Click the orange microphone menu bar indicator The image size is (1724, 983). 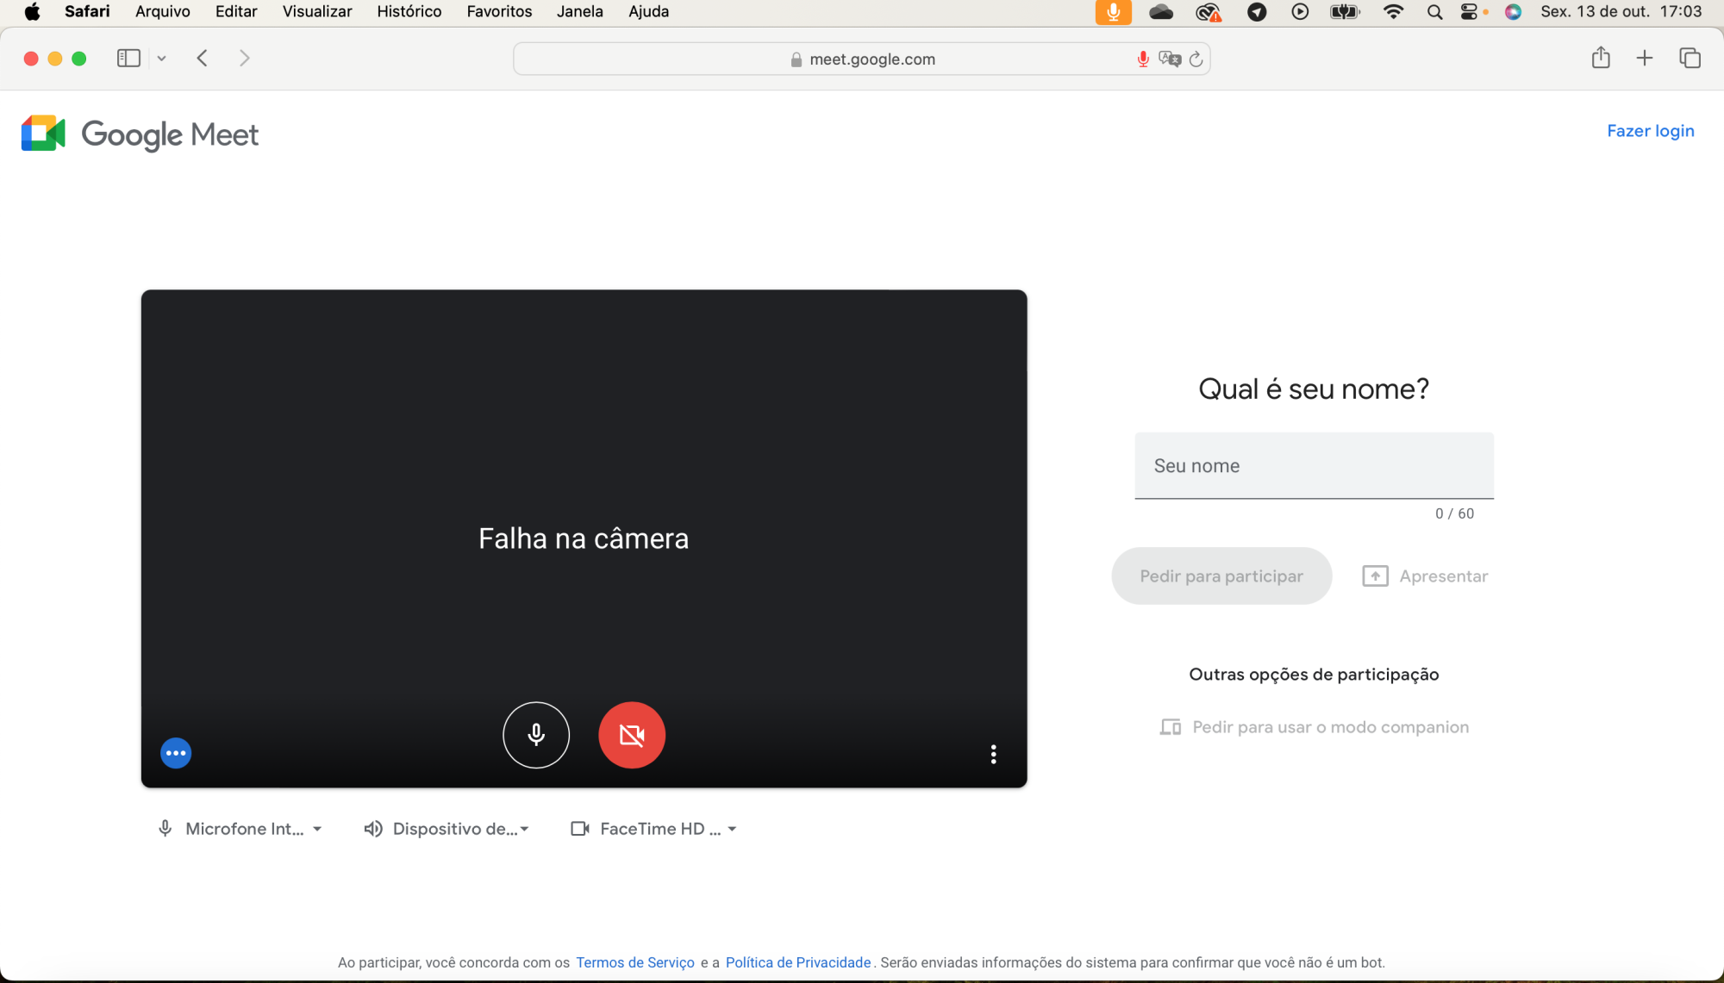tap(1113, 12)
